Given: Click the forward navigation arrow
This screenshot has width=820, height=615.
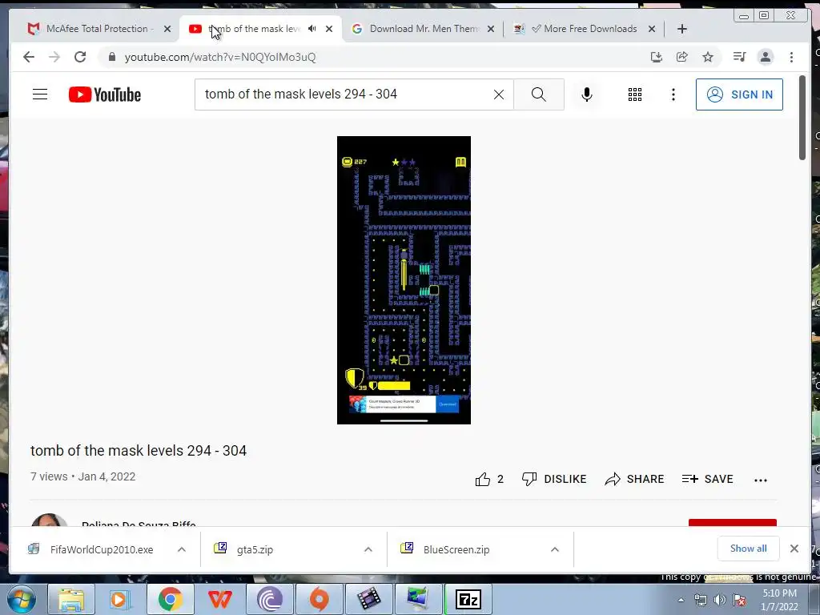Looking at the screenshot, I should [x=54, y=57].
